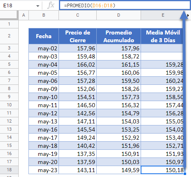This screenshot has width=191, height=177.
Task: Select row 10 header
Action: point(9,105)
